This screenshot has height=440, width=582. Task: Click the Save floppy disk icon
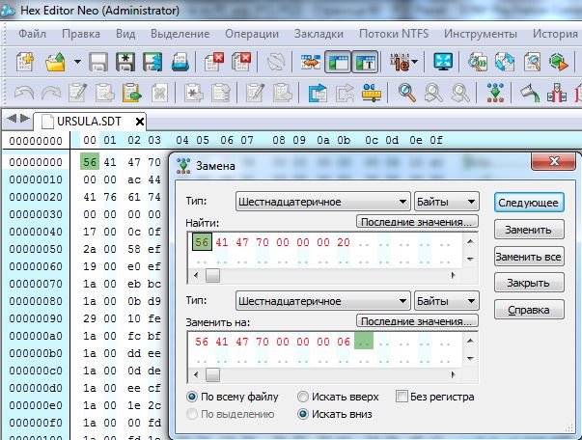point(98,62)
